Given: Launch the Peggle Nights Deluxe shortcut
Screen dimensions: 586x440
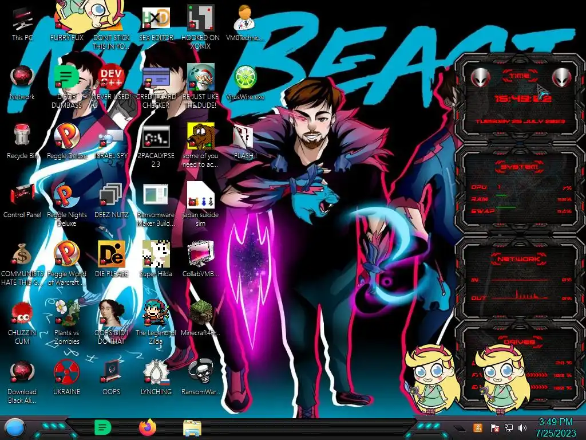Looking at the screenshot, I should point(66,205).
